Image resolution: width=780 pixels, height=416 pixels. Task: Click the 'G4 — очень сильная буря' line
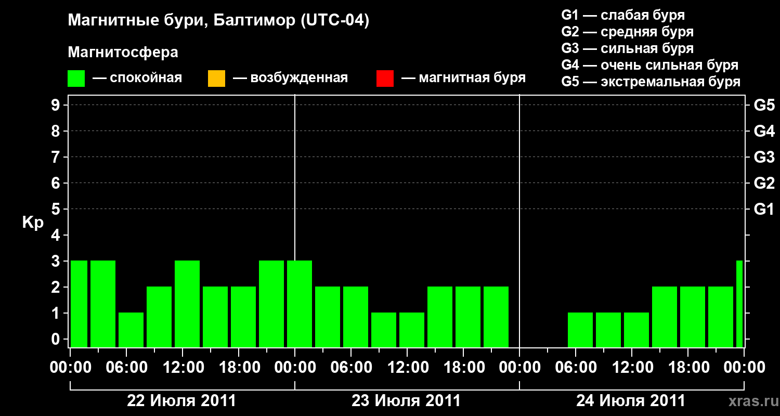click(650, 65)
